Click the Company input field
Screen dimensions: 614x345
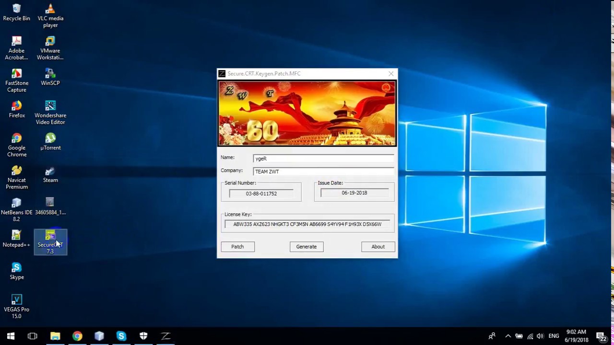[x=324, y=172]
